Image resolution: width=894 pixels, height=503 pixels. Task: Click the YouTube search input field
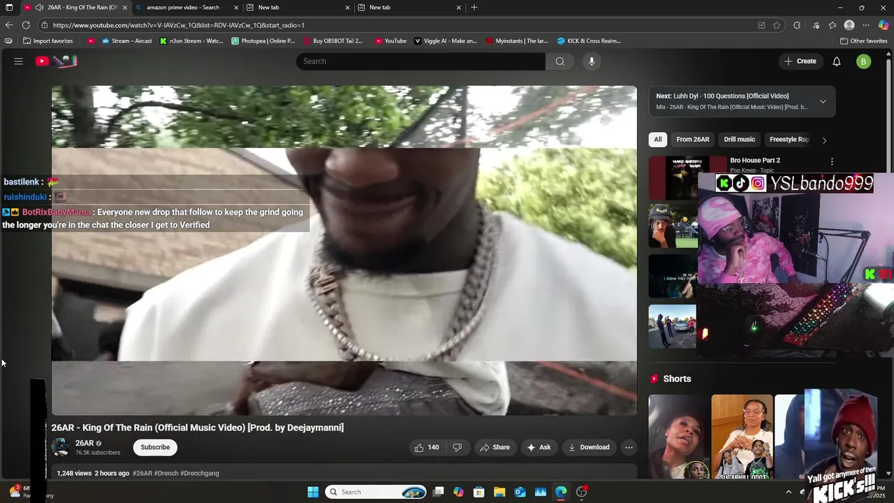[420, 61]
